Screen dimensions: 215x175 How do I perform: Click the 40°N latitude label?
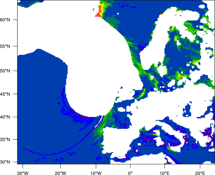pyautogui.click(x=5, y=117)
